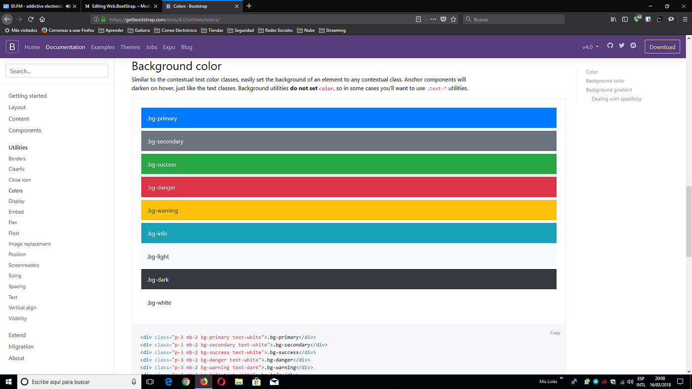The image size is (692, 389).
Task: Click the Download button
Action: tap(662, 47)
